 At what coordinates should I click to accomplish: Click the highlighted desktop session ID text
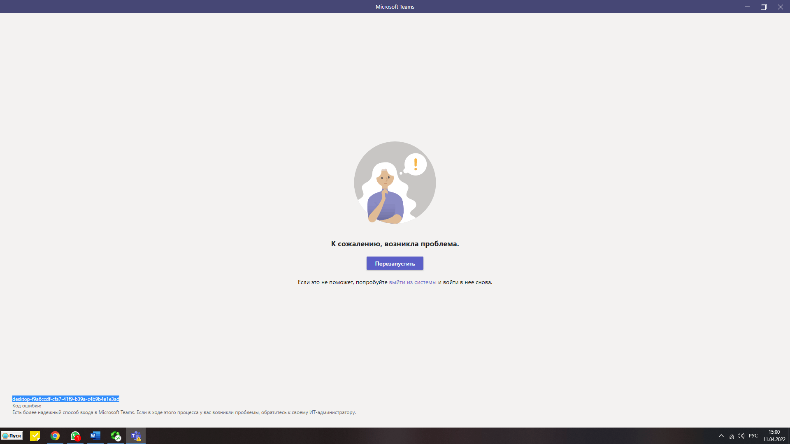[66, 399]
